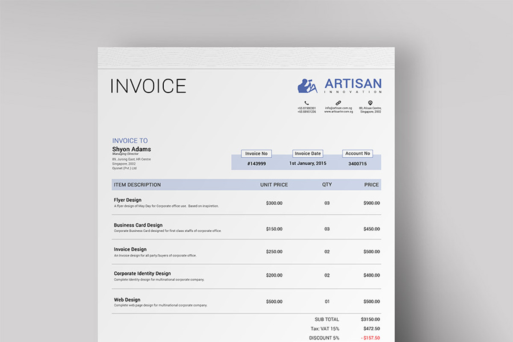Screen dimensions: 513x342
Task: Click the $3150.00 sub total value
Action: (x=370, y=319)
